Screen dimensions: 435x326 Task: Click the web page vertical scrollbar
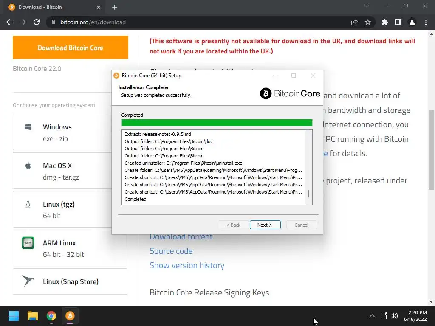[x=431, y=150]
